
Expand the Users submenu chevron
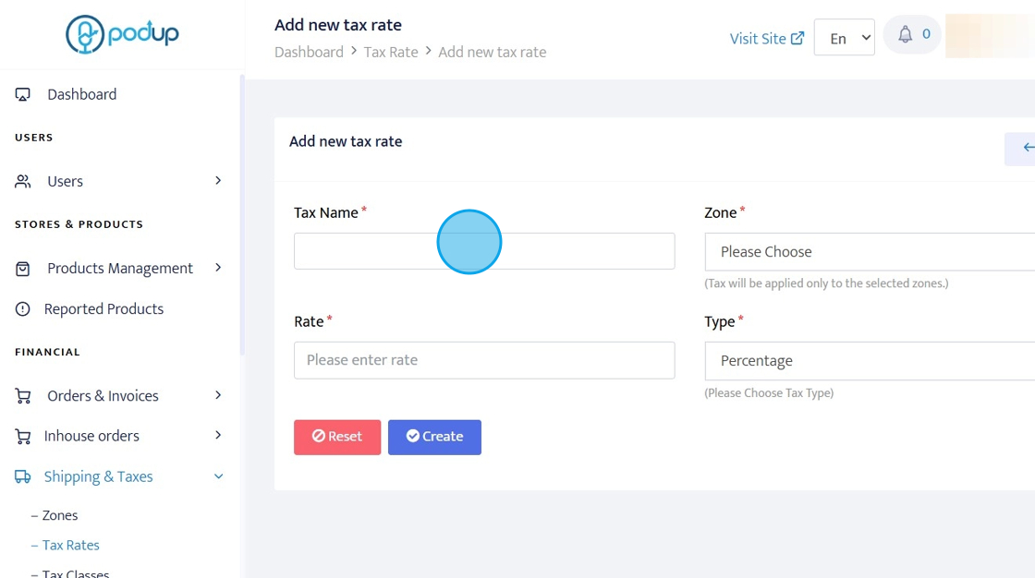[x=218, y=181]
